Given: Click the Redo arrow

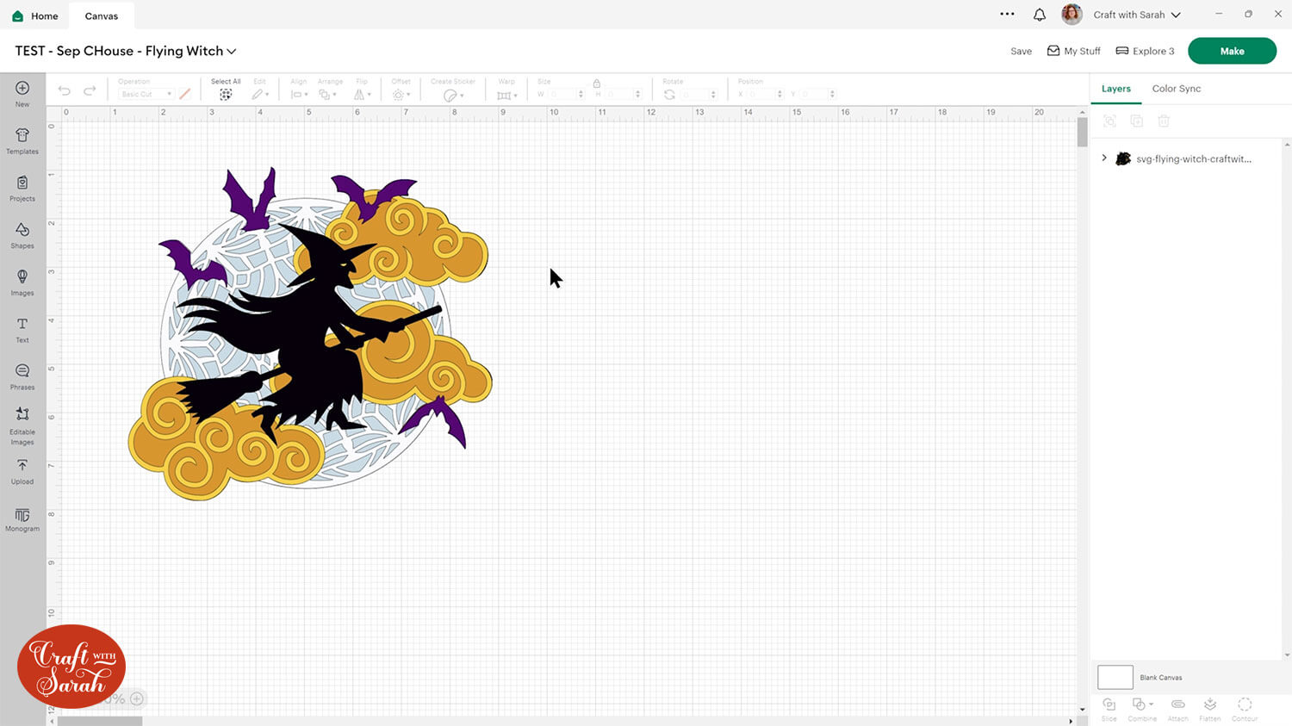Looking at the screenshot, I should (90, 90).
